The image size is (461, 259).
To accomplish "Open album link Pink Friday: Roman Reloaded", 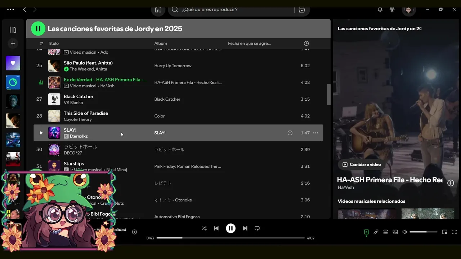I will point(188,167).
